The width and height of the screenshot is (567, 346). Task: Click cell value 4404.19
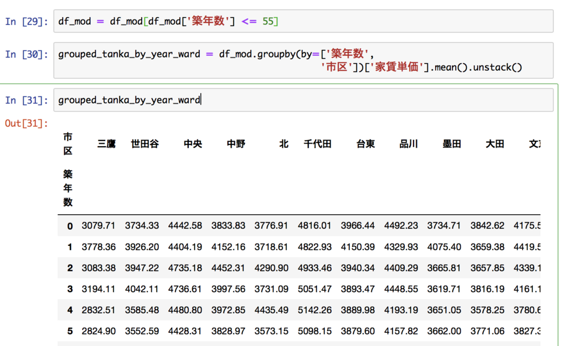point(185,247)
